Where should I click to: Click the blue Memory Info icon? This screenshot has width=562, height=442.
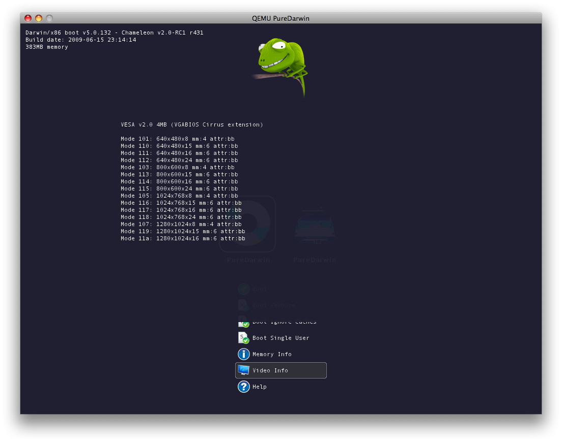244,354
